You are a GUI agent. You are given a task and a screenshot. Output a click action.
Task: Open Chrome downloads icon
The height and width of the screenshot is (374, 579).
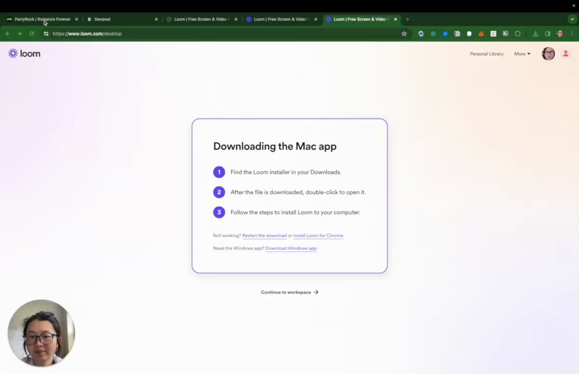[x=535, y=34]
